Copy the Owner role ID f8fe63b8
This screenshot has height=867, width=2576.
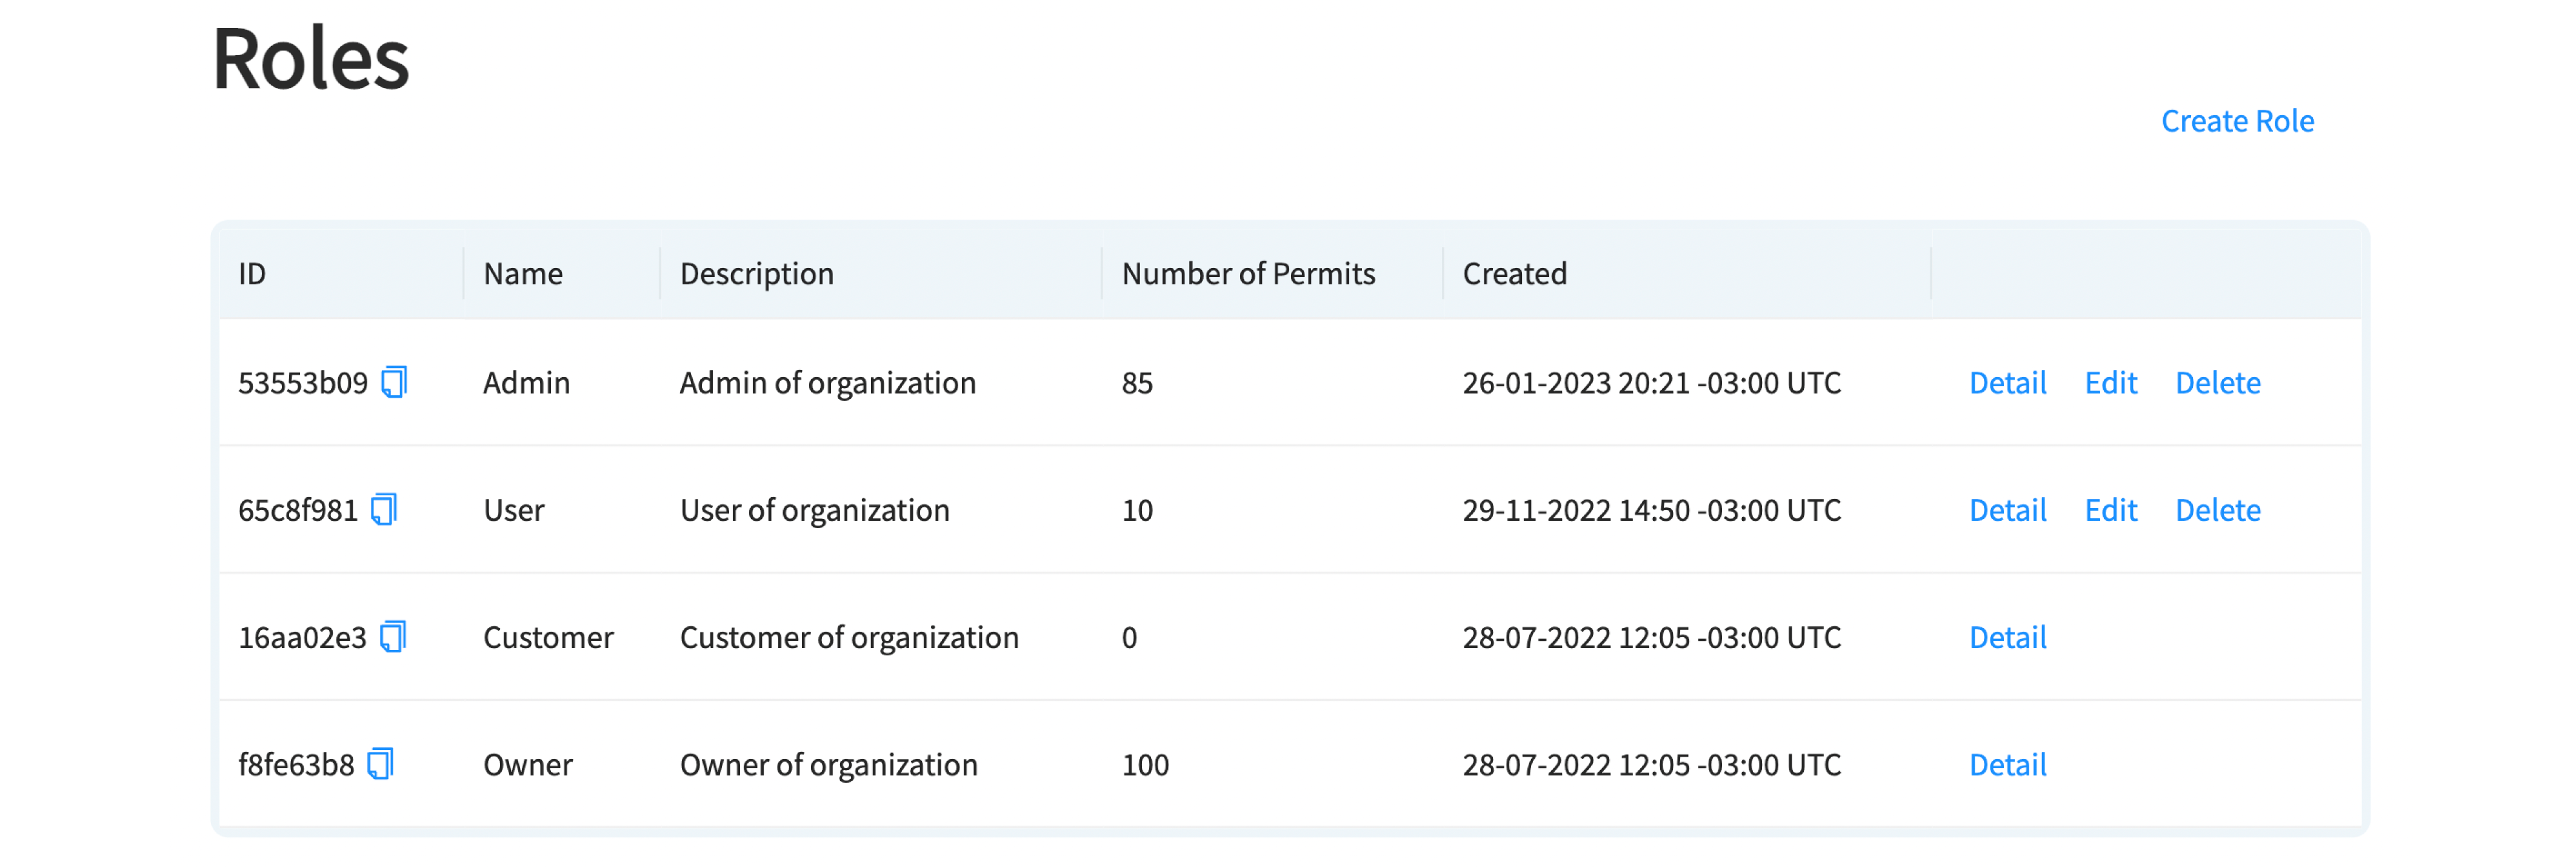(381, 764)
